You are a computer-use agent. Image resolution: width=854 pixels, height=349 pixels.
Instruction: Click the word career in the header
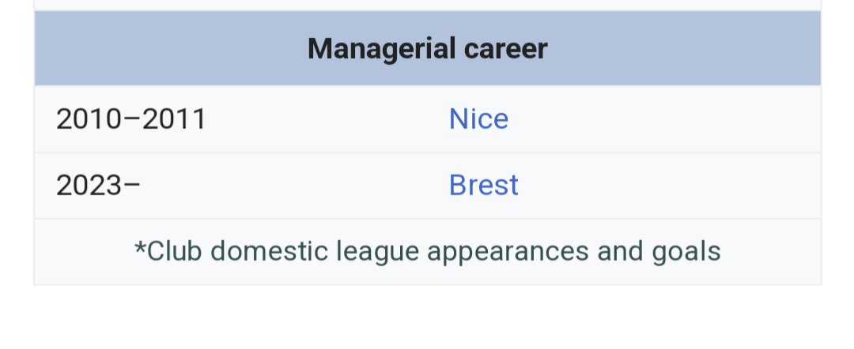tap(505, 48)
